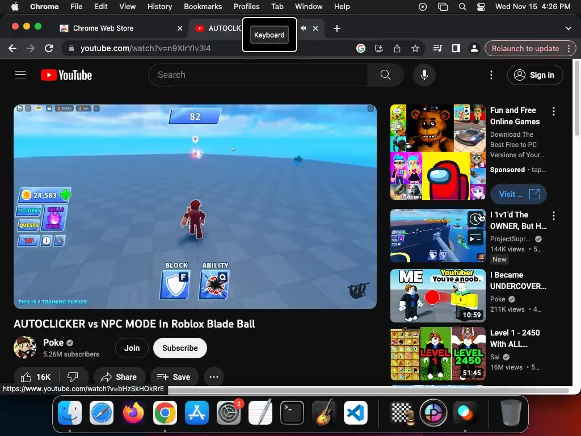The image size is (581, 436).
Task: Click the Subscribe button
Action: (x=180, y=348)
